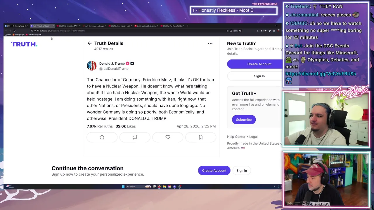The height and width of the screenshot is (210, 374).
Task: Click Sign In in the sidebar
Action: point(255,76)
